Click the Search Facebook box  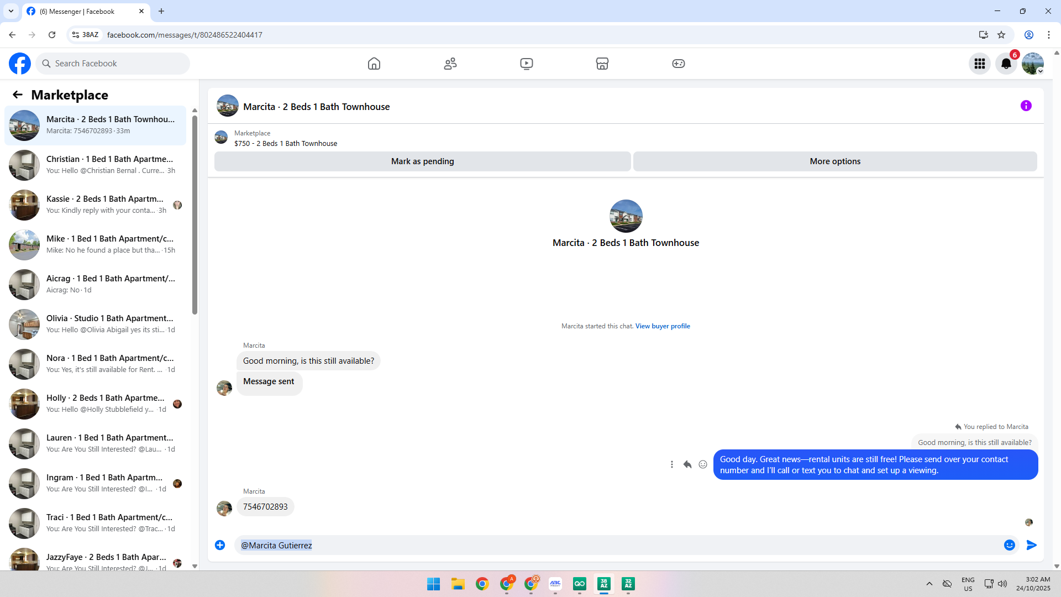pos(113,64)
